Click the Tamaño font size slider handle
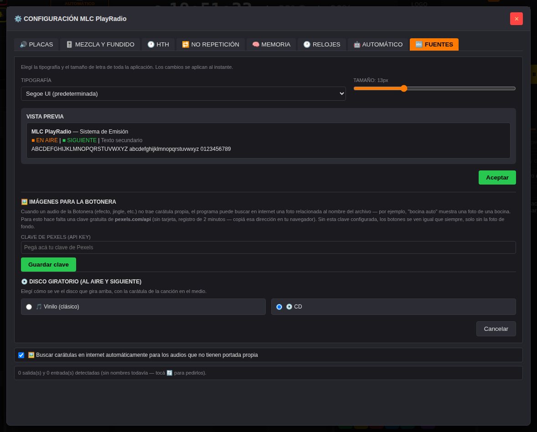This screenshot has width=537, height=432. pos(404,88)
